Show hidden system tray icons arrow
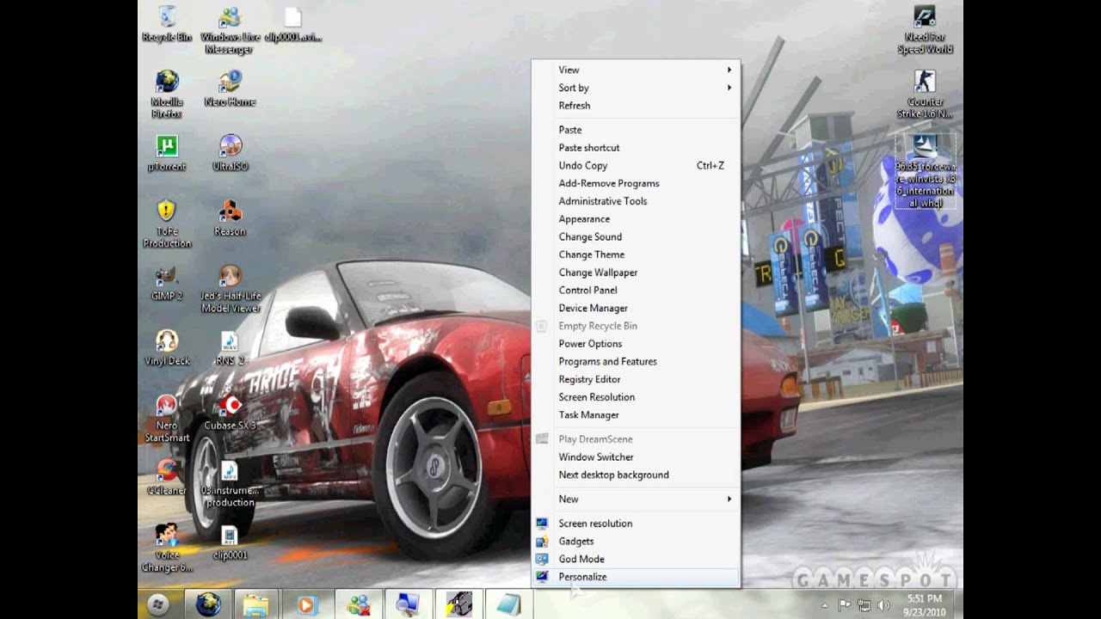Image resolution: width=1101 pixels, height=619 pixels. click(x=827, y=605)
